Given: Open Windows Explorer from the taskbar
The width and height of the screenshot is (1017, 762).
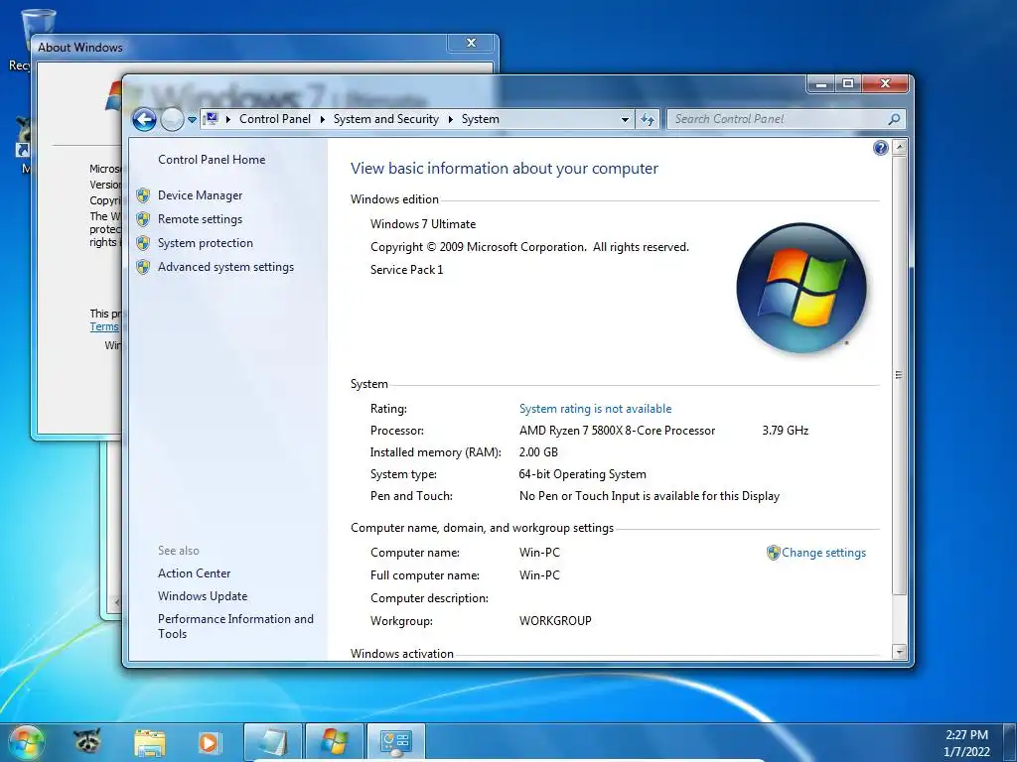Looking at the screenshot, I should tap(150, 742).
